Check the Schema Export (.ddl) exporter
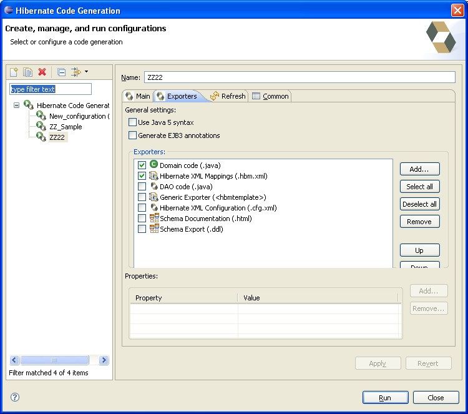The width and height of the screenshot is (468, 414). [x=142, y=229]
